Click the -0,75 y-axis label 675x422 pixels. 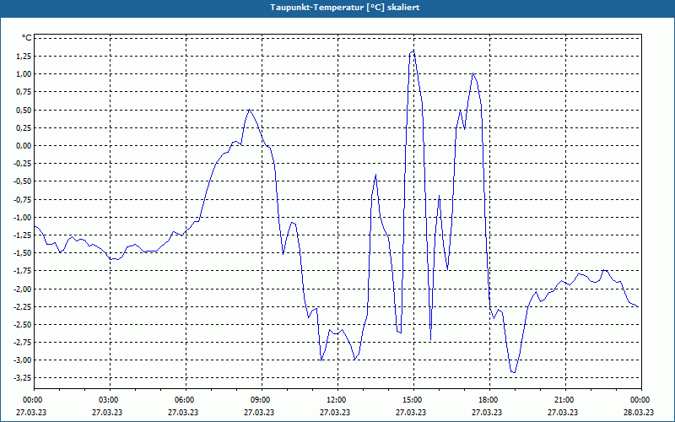(x=23, y=199)
